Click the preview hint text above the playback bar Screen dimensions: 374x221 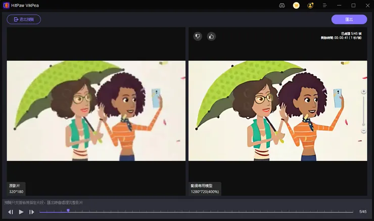tap(43, 203)
